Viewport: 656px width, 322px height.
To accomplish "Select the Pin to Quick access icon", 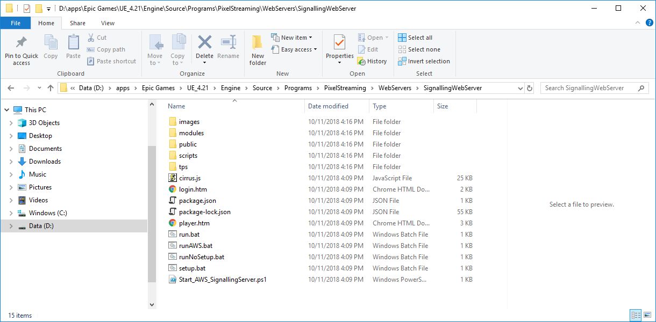I will coord(21,50).
